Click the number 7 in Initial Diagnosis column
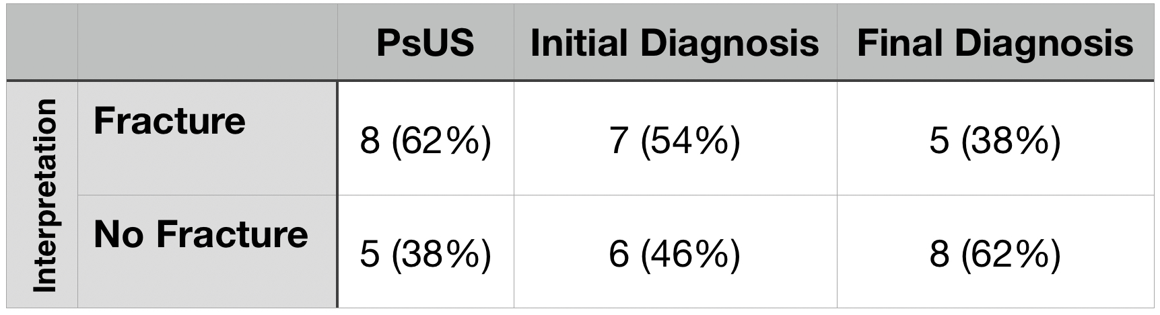This screenshot has width=1160, height=315. pos(619,142)
